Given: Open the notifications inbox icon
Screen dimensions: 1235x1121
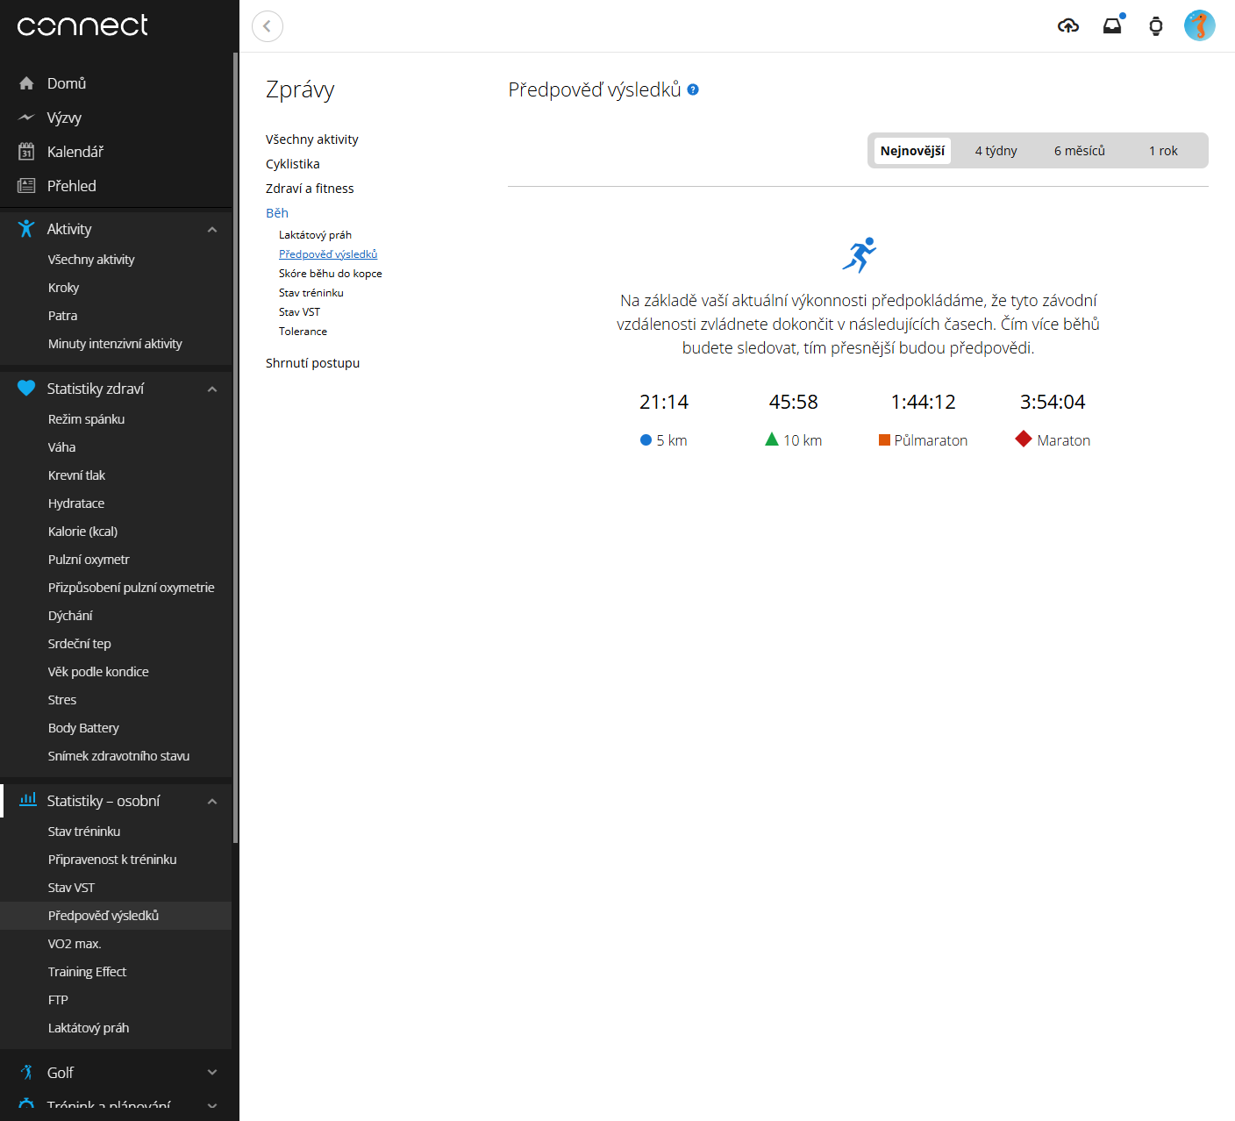Looking at the screenshot, I should pyautogui.click(x=1112, y=26).
